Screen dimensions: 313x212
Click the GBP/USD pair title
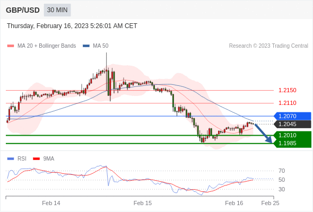[x=23, y=10]
